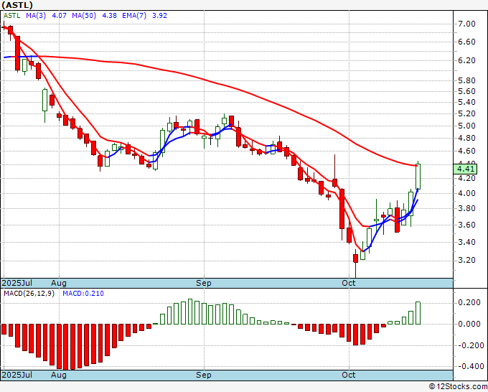The height and width of the screenshot is (392, 488).
Task: Click the 5.20 price axis label
Action: [x=467, y=113]
